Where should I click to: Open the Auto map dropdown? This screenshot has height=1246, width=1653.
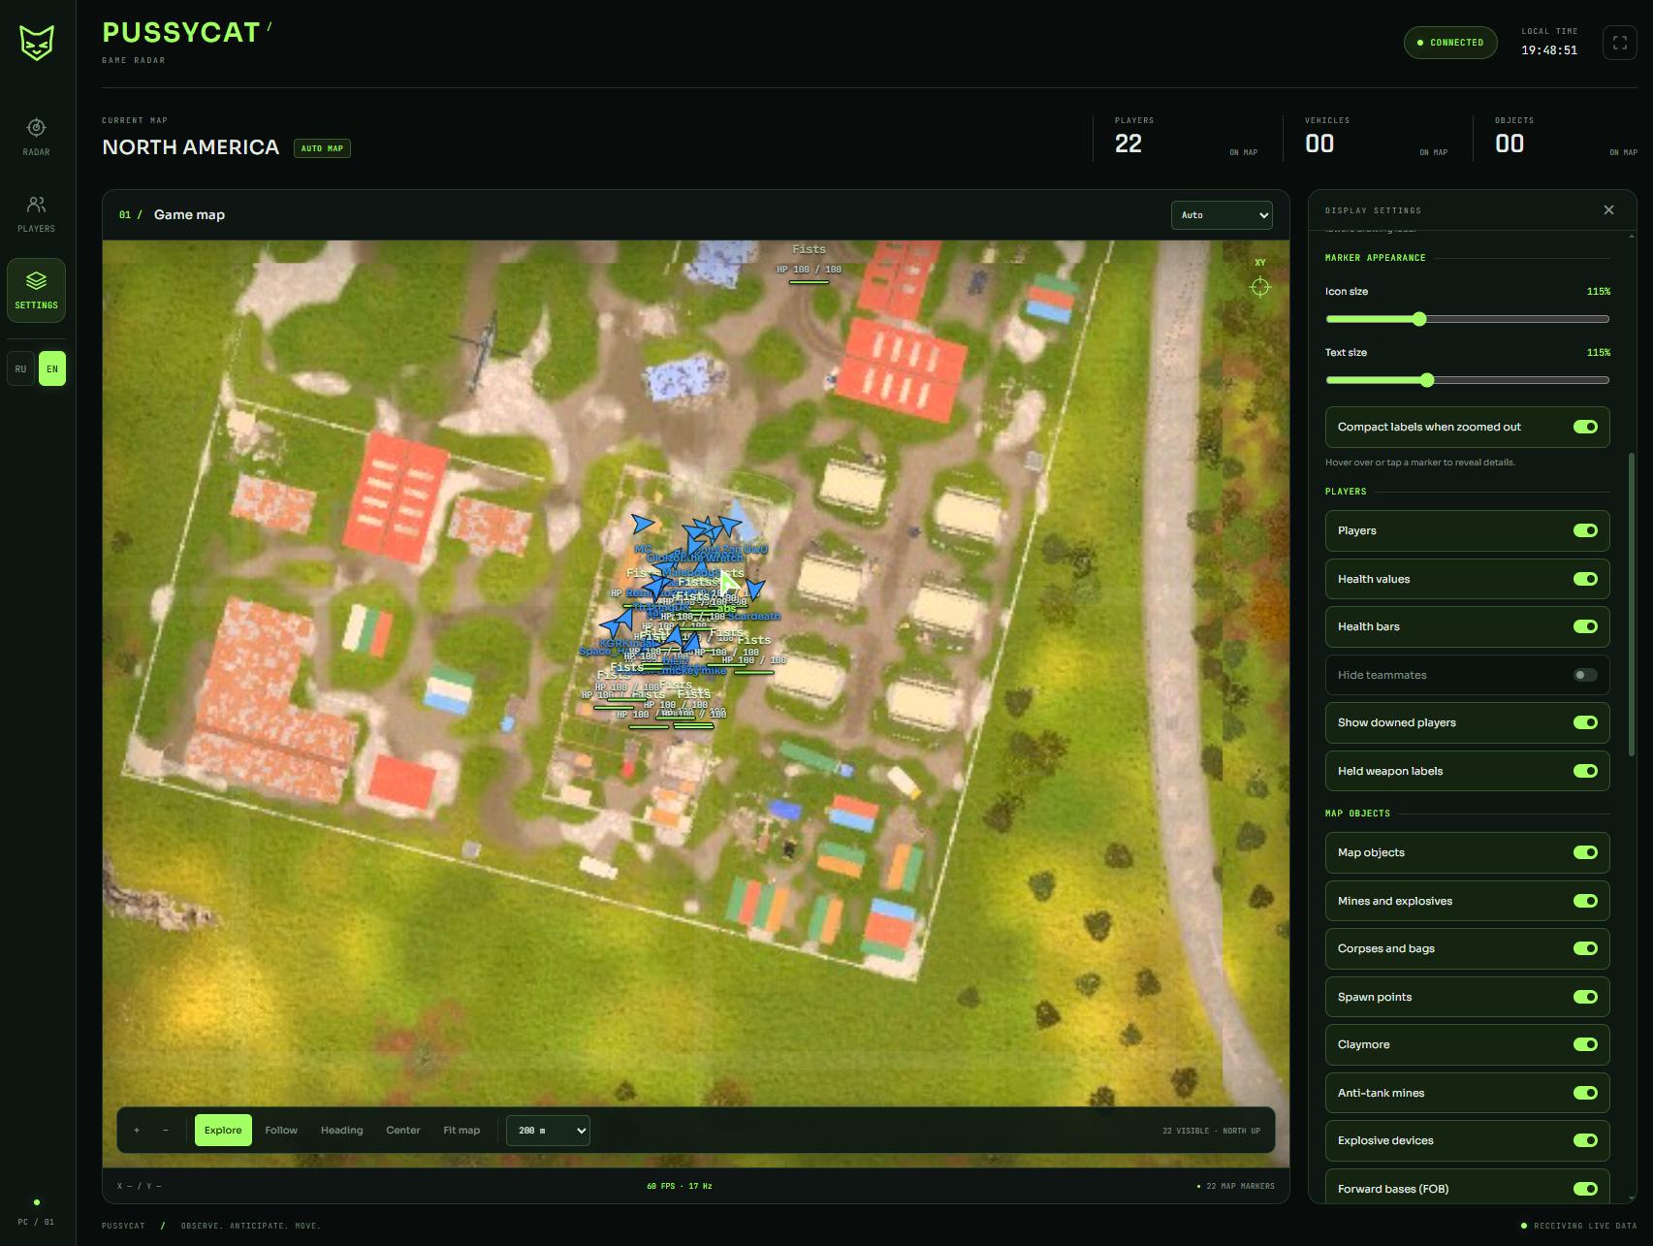1222,215
